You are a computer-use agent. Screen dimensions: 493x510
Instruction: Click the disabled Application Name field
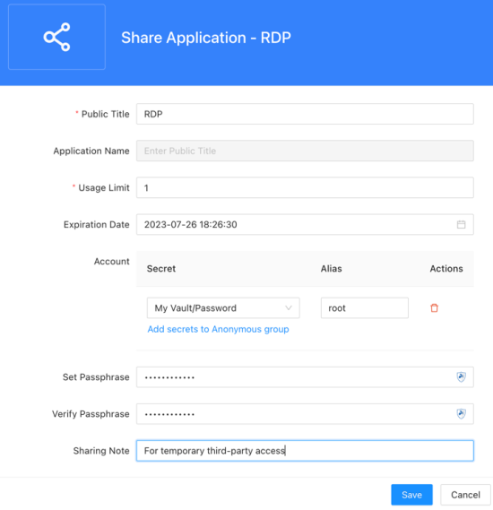tap(305, 151)
